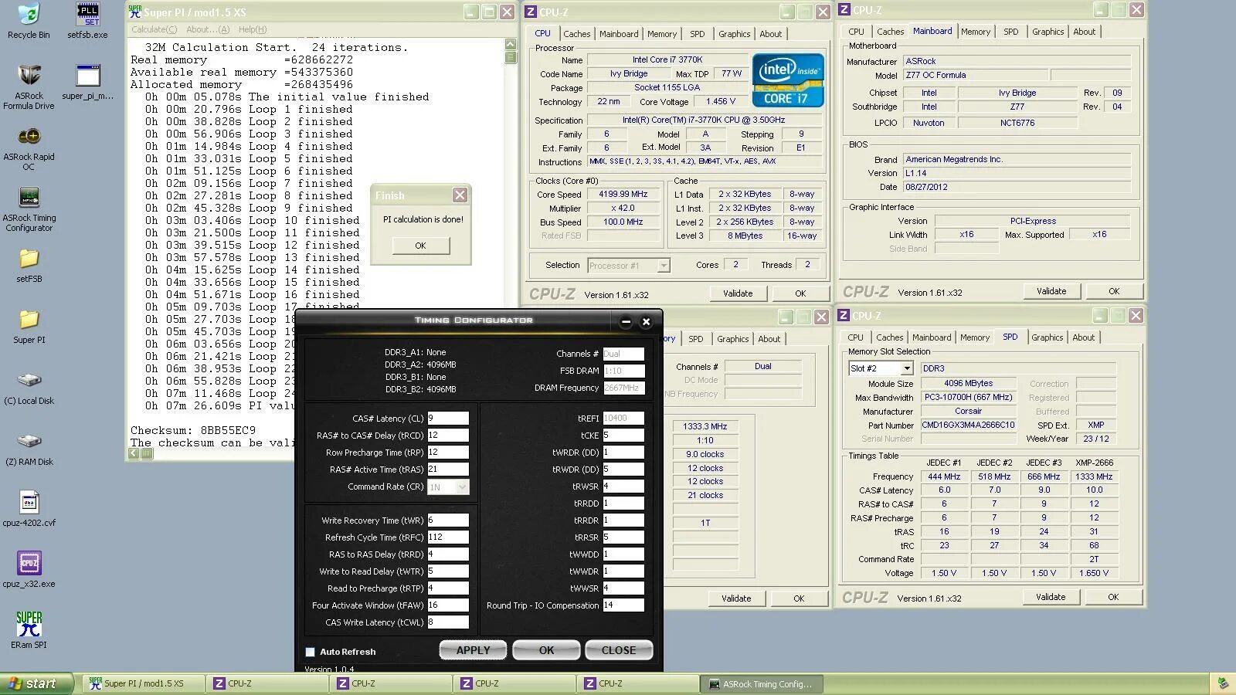Image resolution: width=1236 pixels, height=695 pixels.
Task: Click the RAS# Active Time (tRAS) field
Action: (x=448, y=469)
